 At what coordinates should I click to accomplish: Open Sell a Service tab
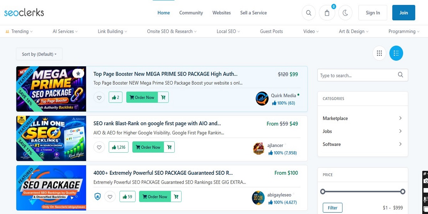point(254,13)
